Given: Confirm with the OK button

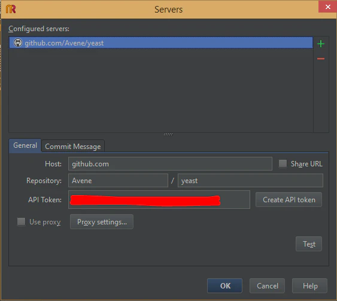Looking at the screenshot, I should (224, 286).
